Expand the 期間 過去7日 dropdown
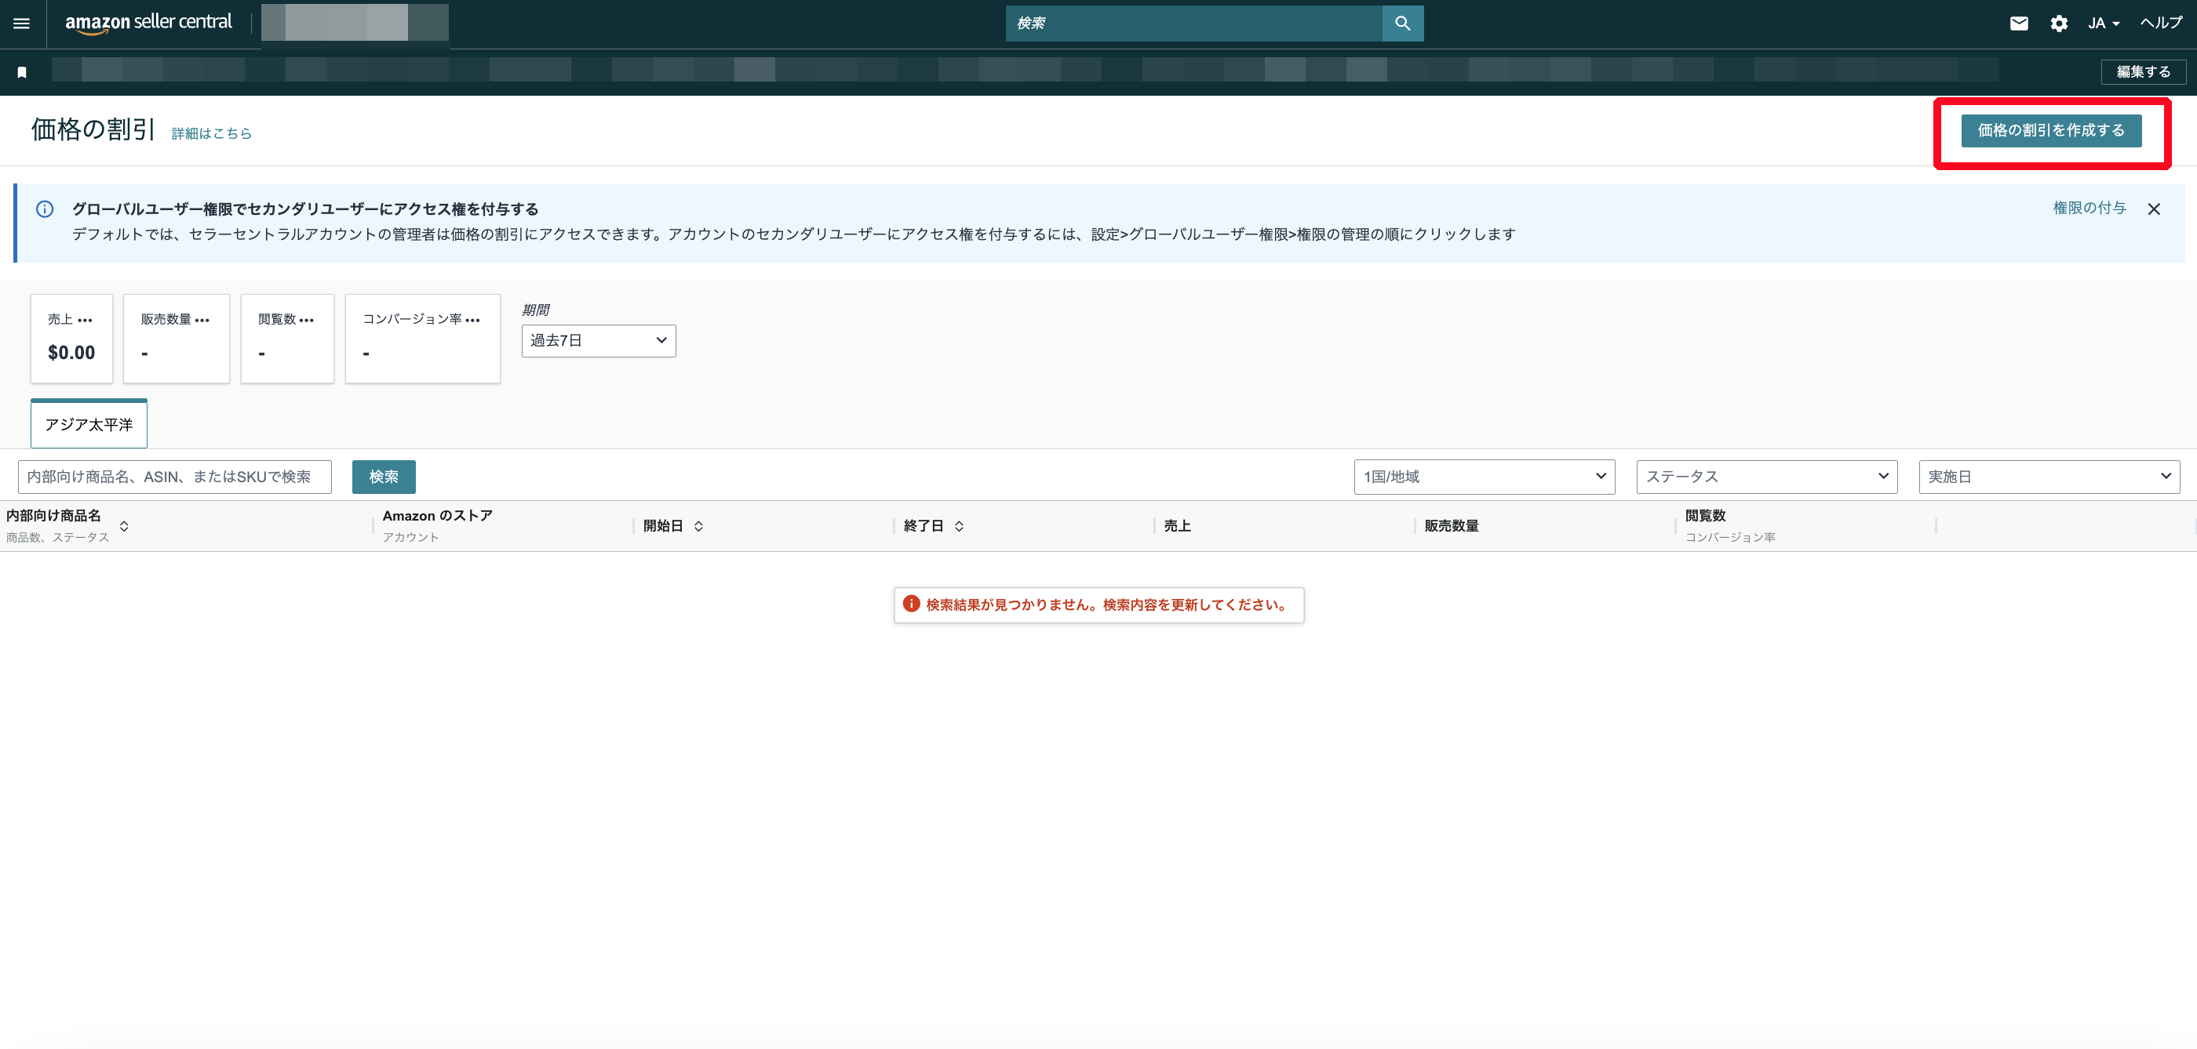 point(599,341)
